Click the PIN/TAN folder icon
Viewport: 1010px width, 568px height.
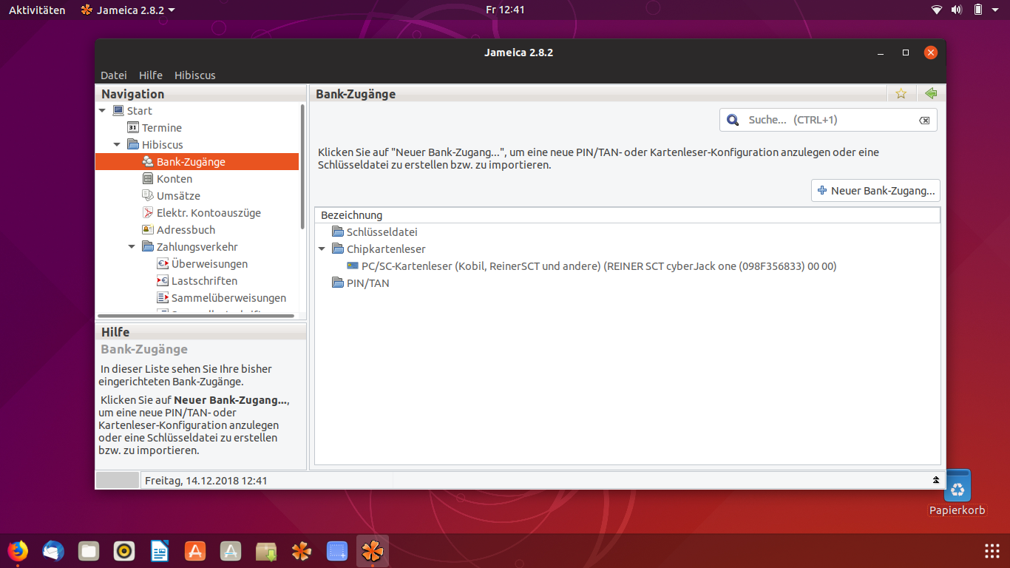(338, 283)
